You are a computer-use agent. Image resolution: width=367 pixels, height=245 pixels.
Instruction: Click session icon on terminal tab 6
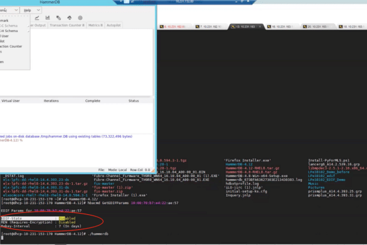click(161, 27)
